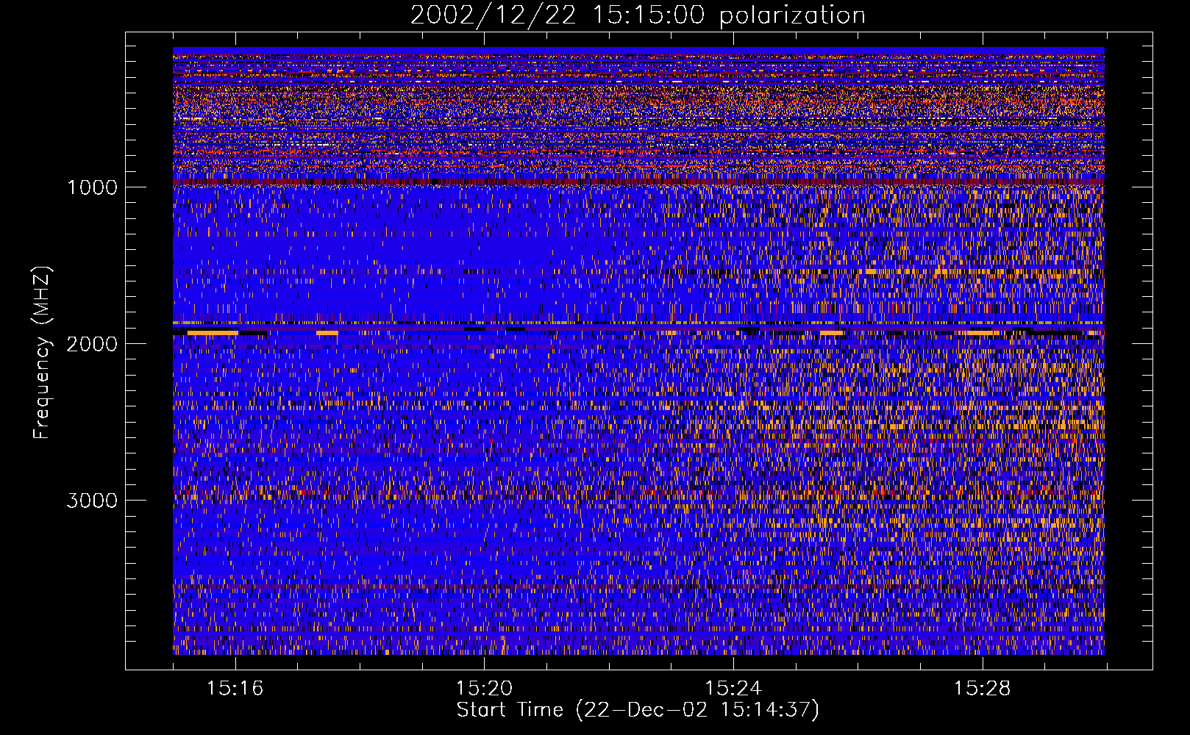Screen dimensions: 1190x735
Task: Click the 'Start Time (22-Dec-02 15:14:37)' label
Action: [638, 710]
